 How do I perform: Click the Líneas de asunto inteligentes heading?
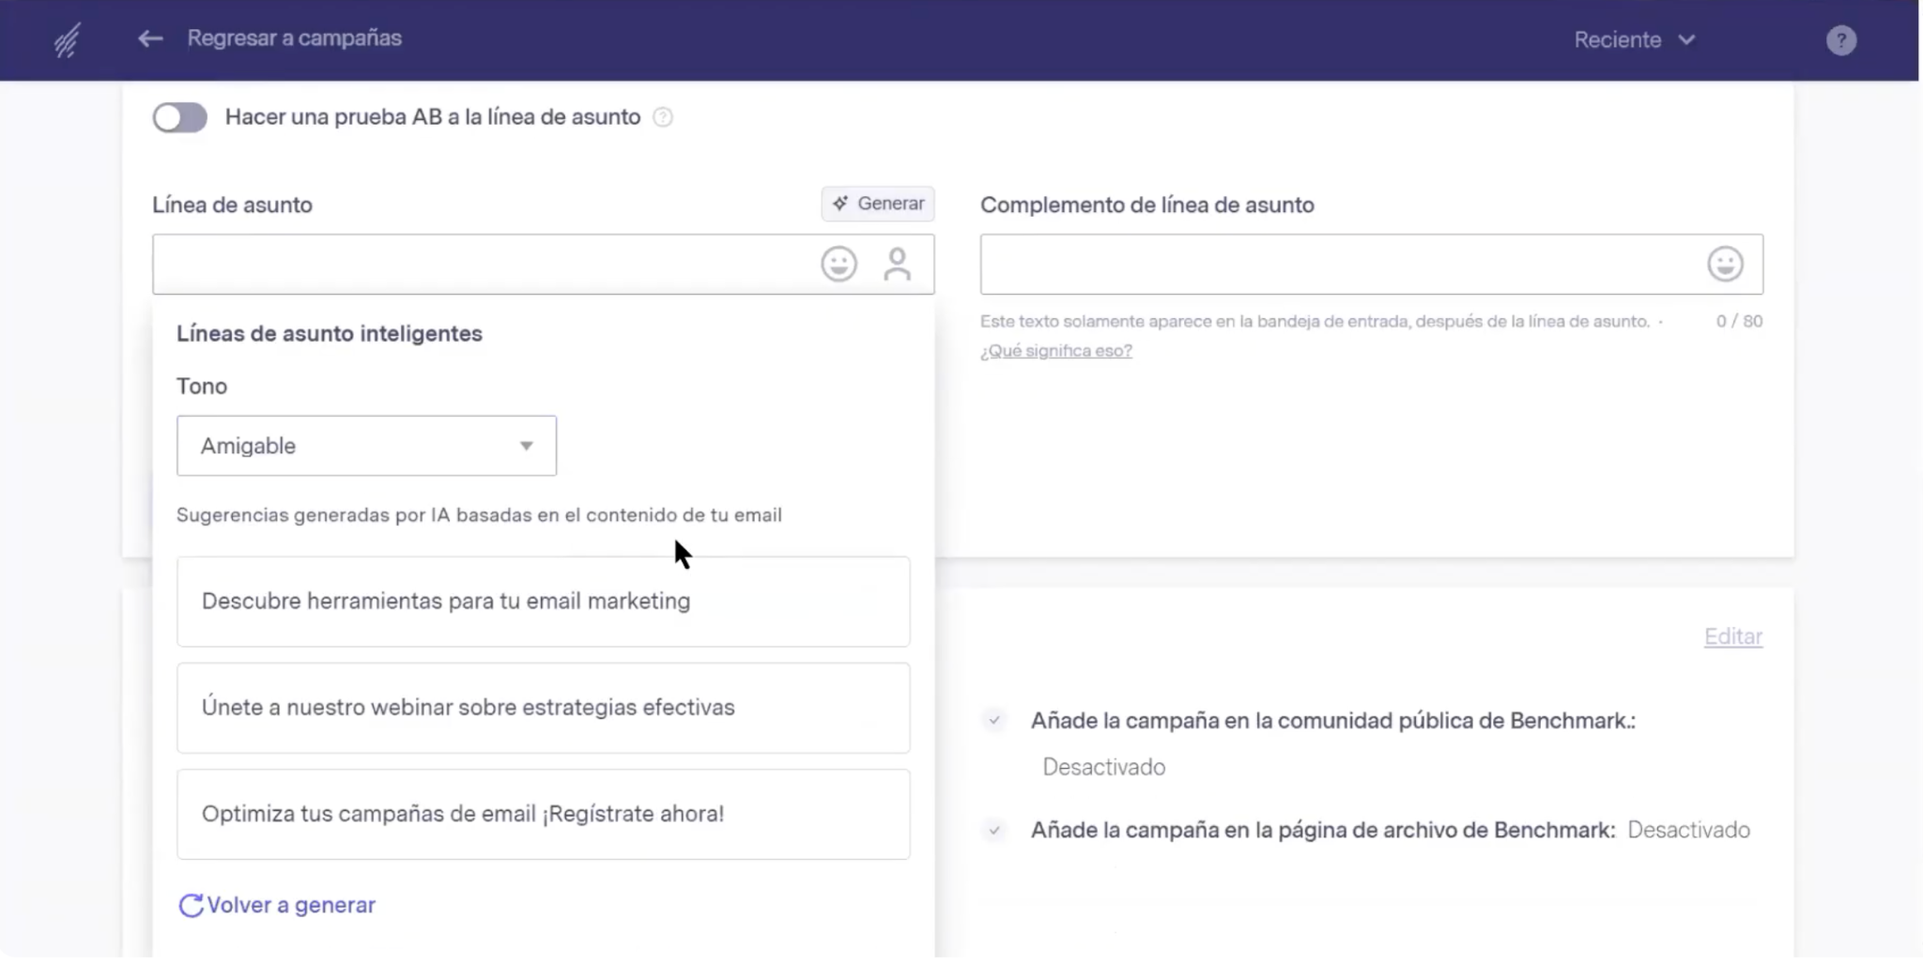click(x=330, y=334)
